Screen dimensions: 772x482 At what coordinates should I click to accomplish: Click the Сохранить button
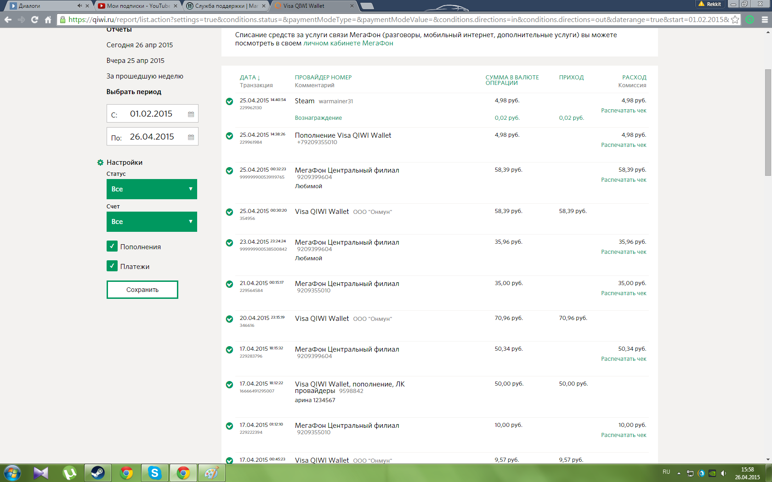142,290
